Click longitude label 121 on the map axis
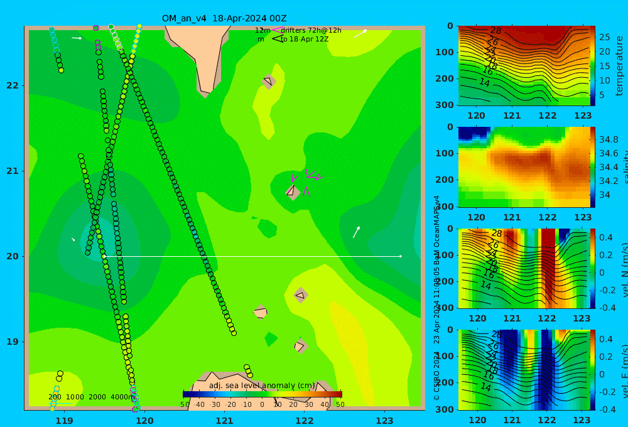 [x=225, y=421]
